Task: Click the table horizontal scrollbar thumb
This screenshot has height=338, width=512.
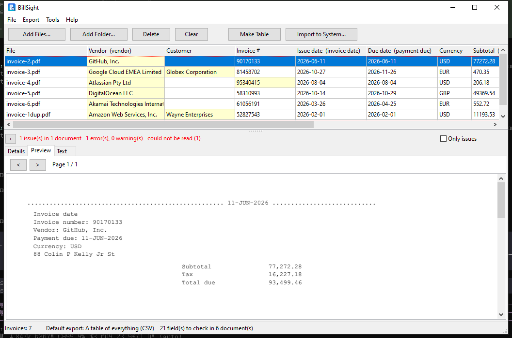Action: pyautogui.click(x=163, y=124)
